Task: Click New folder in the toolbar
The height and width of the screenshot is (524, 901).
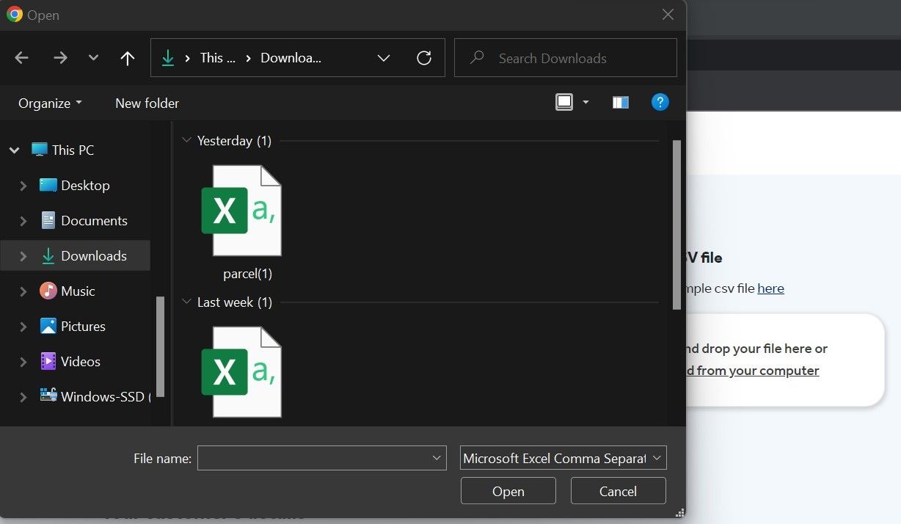Action: pyautogui.click(x=147, y=103)
